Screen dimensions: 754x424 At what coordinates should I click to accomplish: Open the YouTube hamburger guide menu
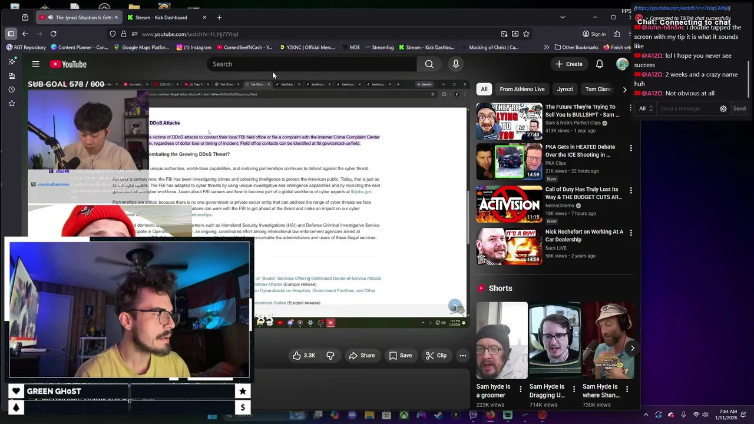tap(35, 64)
